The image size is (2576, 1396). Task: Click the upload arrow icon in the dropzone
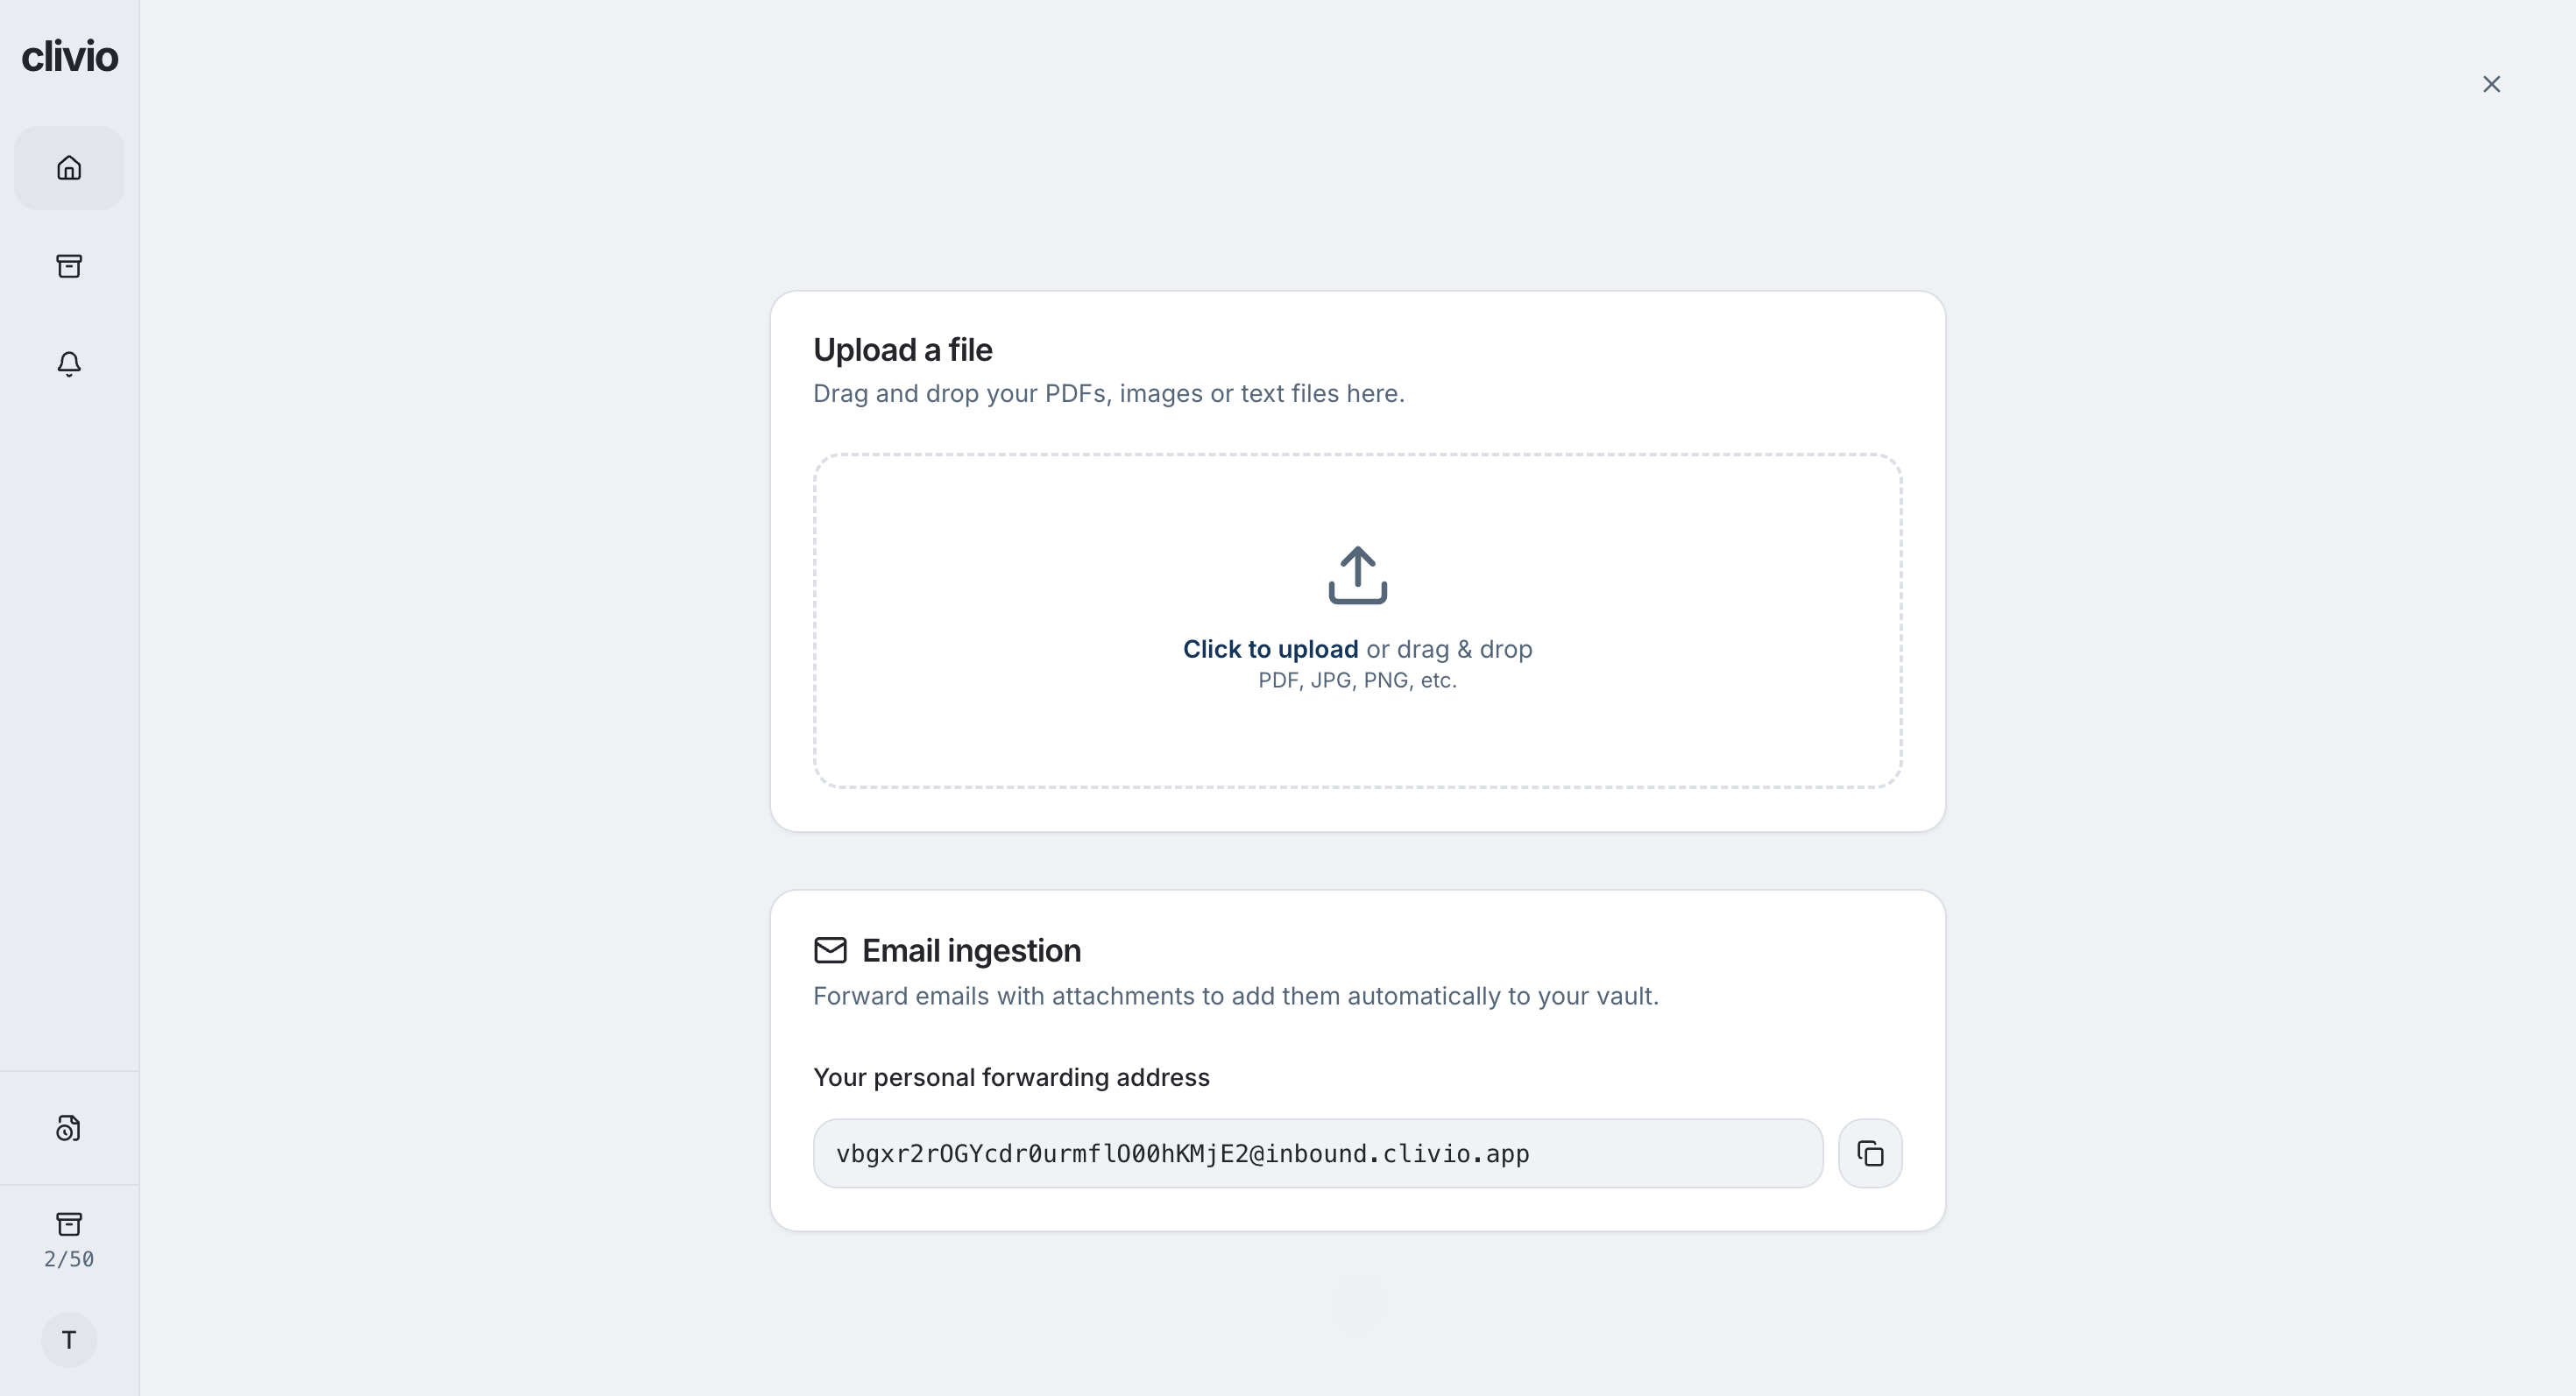coord(1357,575)
